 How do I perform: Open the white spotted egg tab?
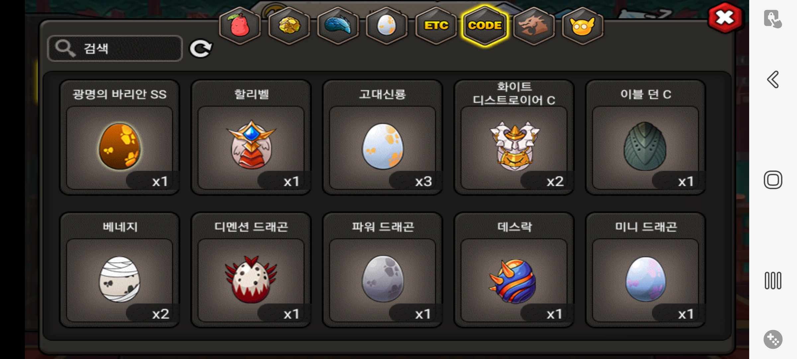pyautogui.click(x=387, y=26)
